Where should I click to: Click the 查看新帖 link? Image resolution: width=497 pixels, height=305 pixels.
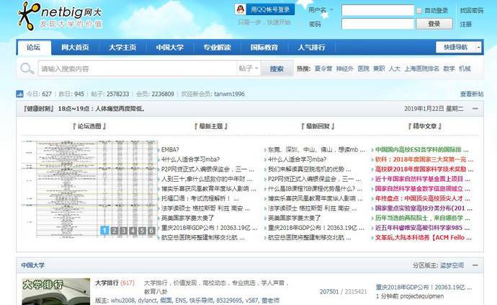point(471,94)
